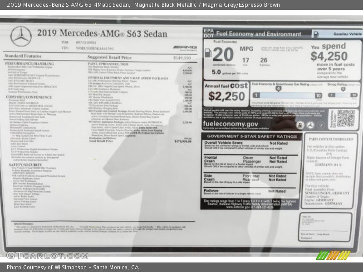Click the 'Frontal Crash' label
Screen dimensions: 363x272
pos(211,159)
